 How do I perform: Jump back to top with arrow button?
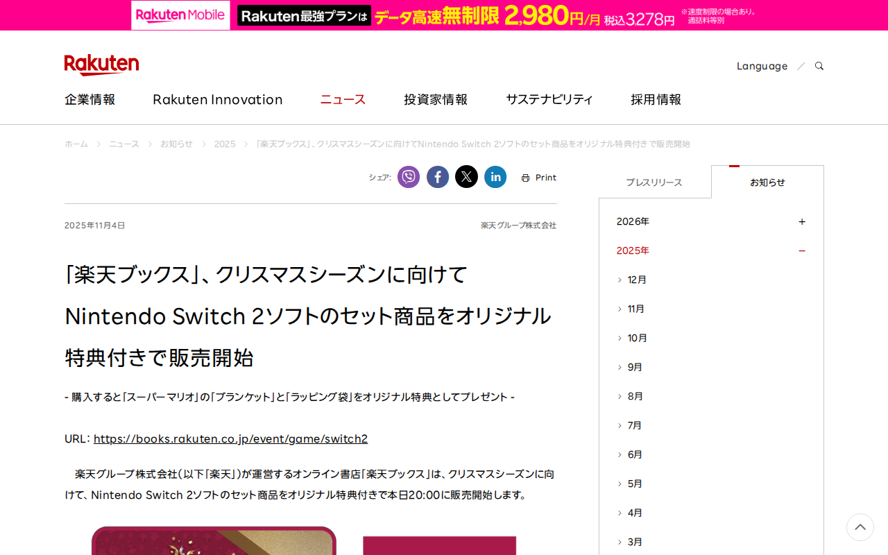(x=860, y=527)
